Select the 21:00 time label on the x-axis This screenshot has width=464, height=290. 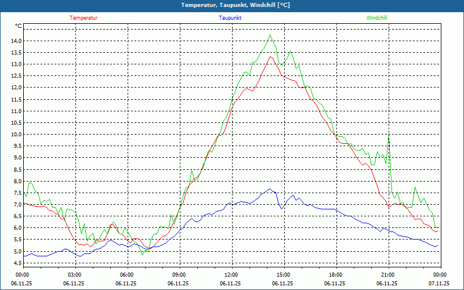pos(387,275)
